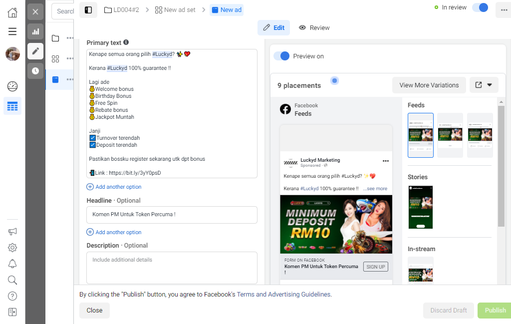Turn off the In review ad toggle
The width and height of the screenshot is (511, 324).
pos(480,7)
